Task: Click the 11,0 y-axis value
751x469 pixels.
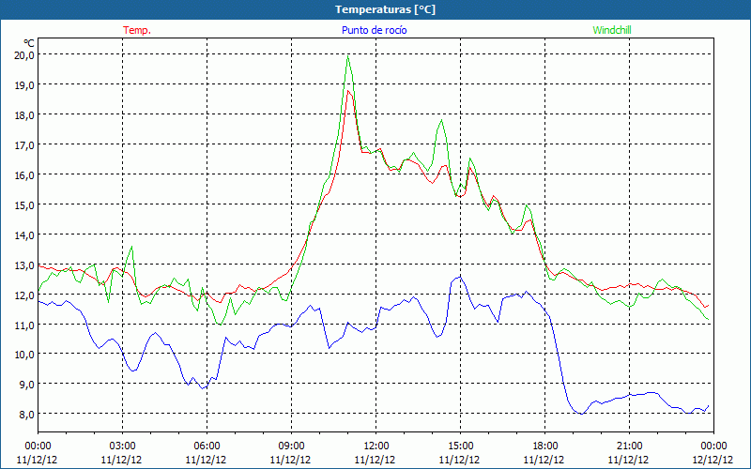Action: click(x=25, y=325)
